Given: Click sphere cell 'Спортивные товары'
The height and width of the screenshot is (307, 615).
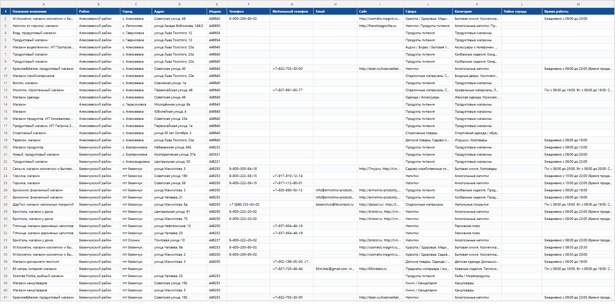Looking at the screenshot, I should pyautogui.click(x=428, y=133).
